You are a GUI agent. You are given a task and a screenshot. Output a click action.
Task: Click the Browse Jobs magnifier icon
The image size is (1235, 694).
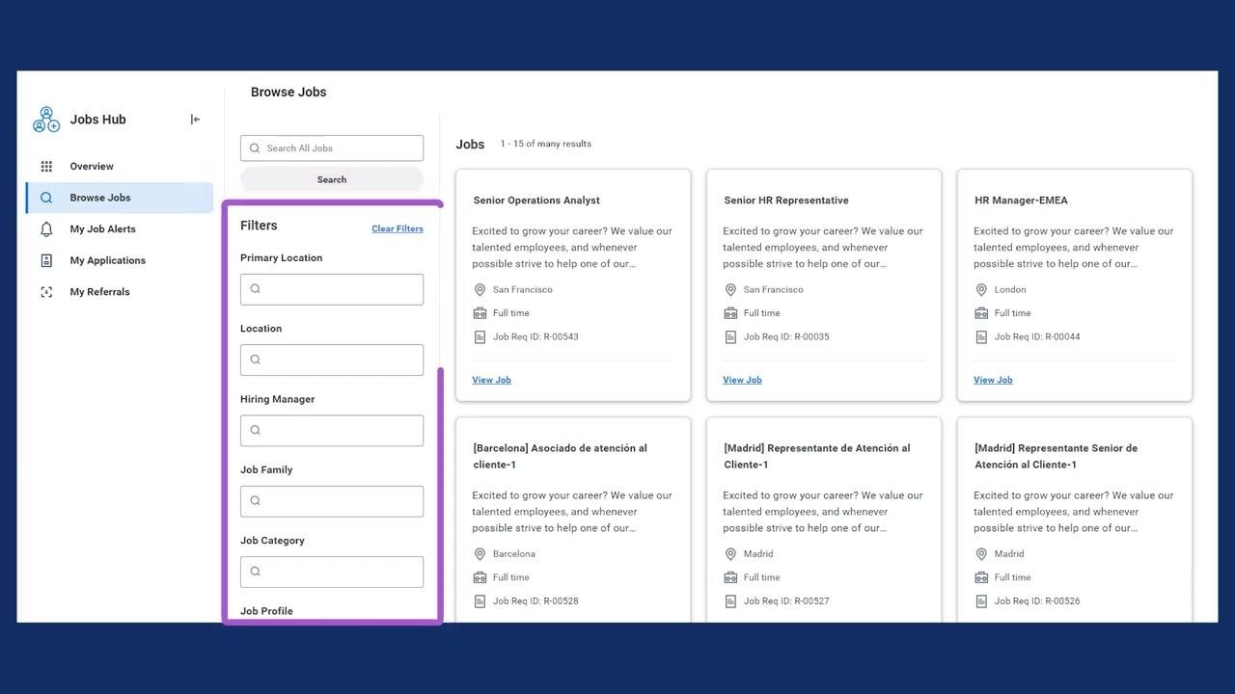click(x=46, y=198)
